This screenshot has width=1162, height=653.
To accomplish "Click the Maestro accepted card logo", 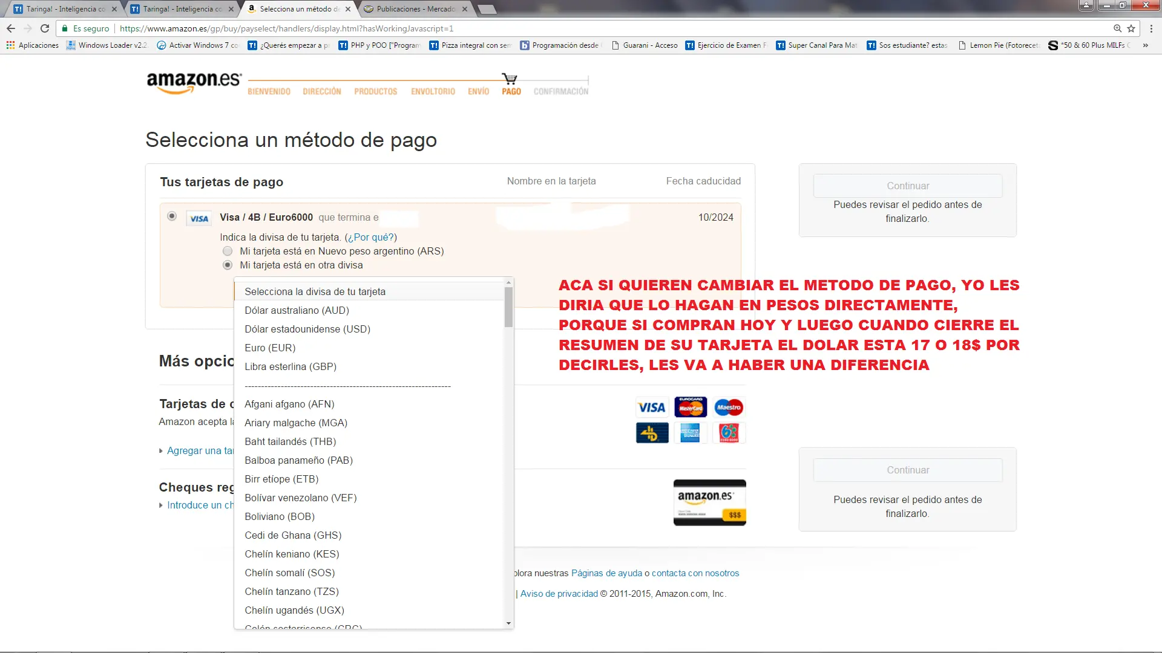I will click(x=729, y=408).
